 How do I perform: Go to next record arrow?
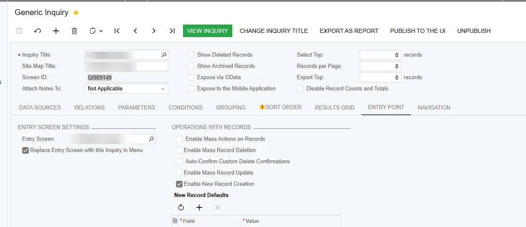[x=154, y=31]
